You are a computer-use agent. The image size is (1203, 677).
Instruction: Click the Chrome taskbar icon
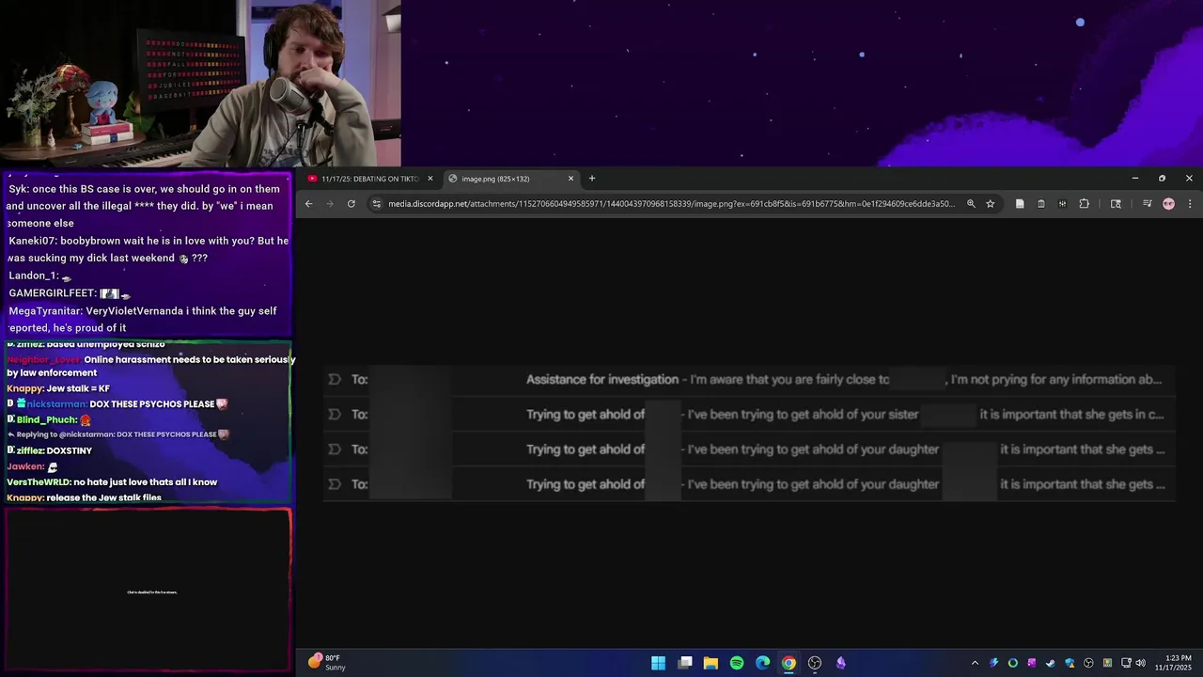tap(789, 663)
